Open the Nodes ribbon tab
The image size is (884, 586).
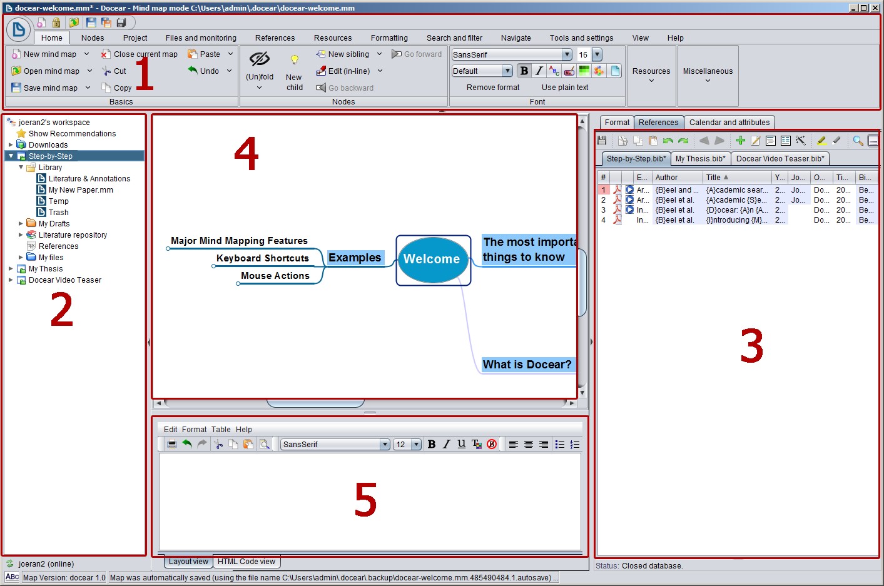pyautogui.click(x=93, y=38)
